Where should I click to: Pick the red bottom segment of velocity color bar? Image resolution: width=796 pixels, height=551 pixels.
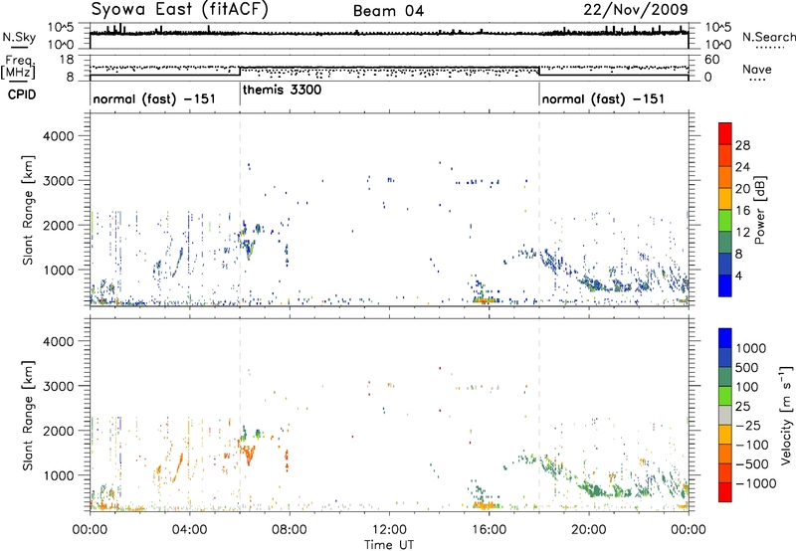pos(725,492)
